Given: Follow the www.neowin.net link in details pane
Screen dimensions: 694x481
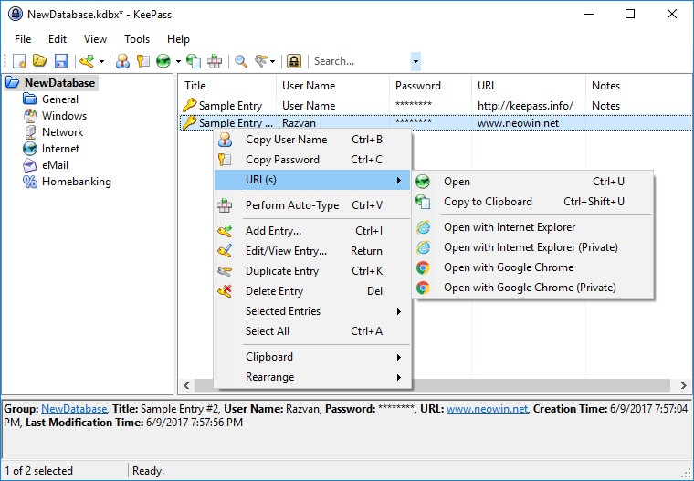Looking at the screenshot, I should click(487, 409).
